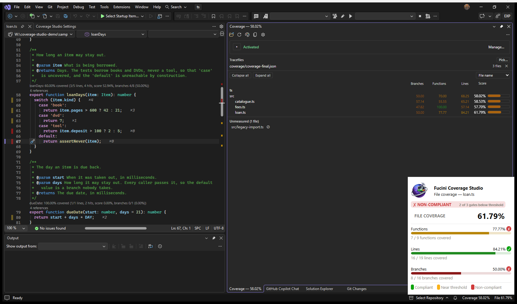Viewport: 517px width, 304px height.
Task: Open the Show output from dropdown
Action: tap(73, 246)
